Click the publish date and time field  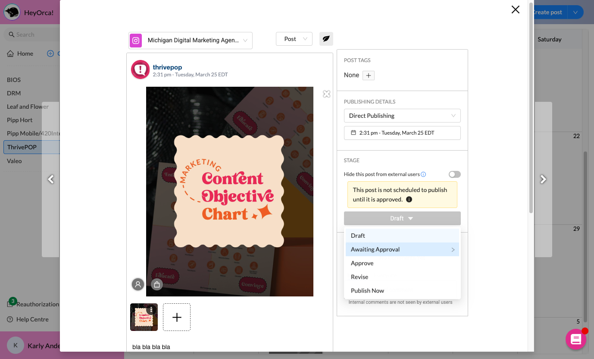pos(402,133)
